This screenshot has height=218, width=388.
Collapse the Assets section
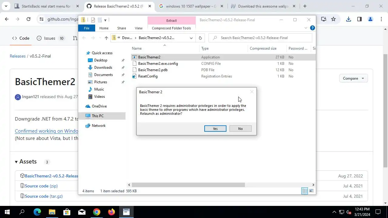pos(25,162)
